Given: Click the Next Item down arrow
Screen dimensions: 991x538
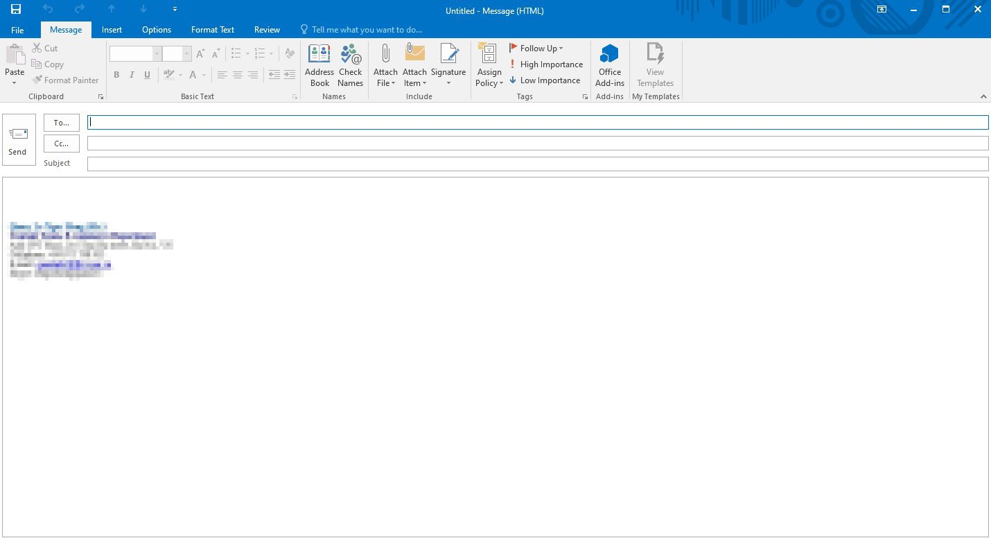Looking at the screenshot, I should pyautogui.click(x=143, y=9).
